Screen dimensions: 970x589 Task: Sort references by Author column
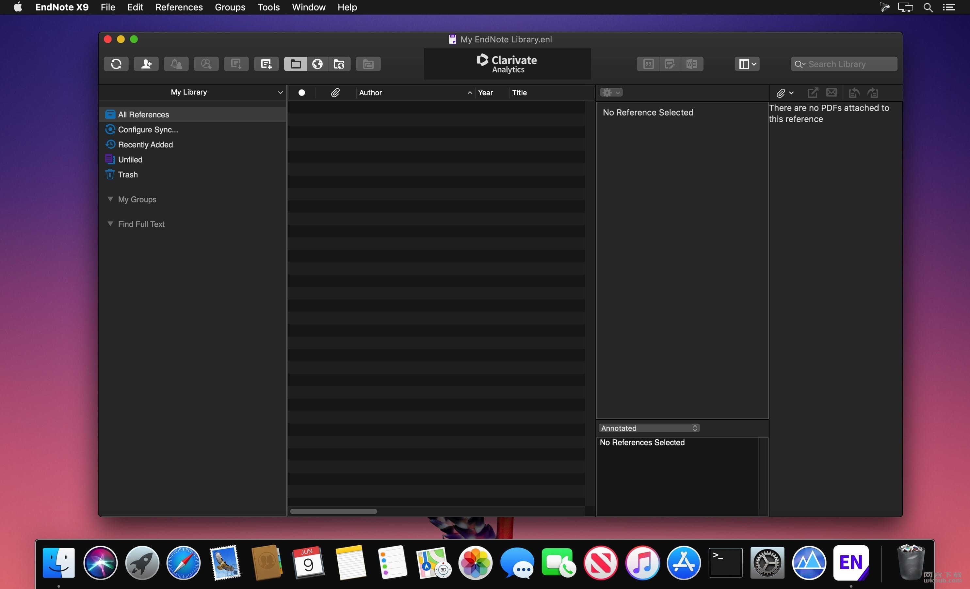(x=415, y=92)
